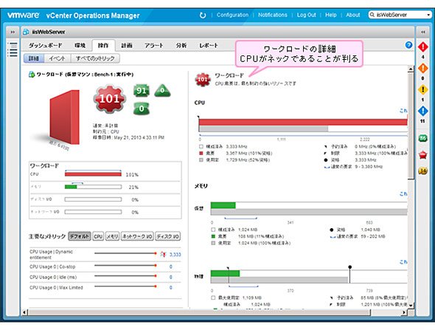Toggle the CPU metric filter button
Image resolution: width=435 pixels, height=330 pixels.
click(x=98, y=236)
